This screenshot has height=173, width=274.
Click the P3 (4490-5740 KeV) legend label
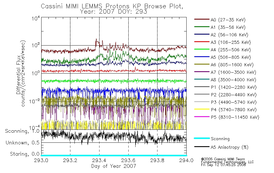pyautogui.click(x=234, y=102)
